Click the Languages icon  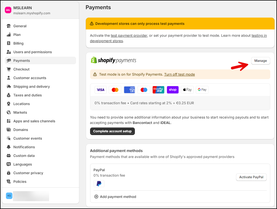8,164
